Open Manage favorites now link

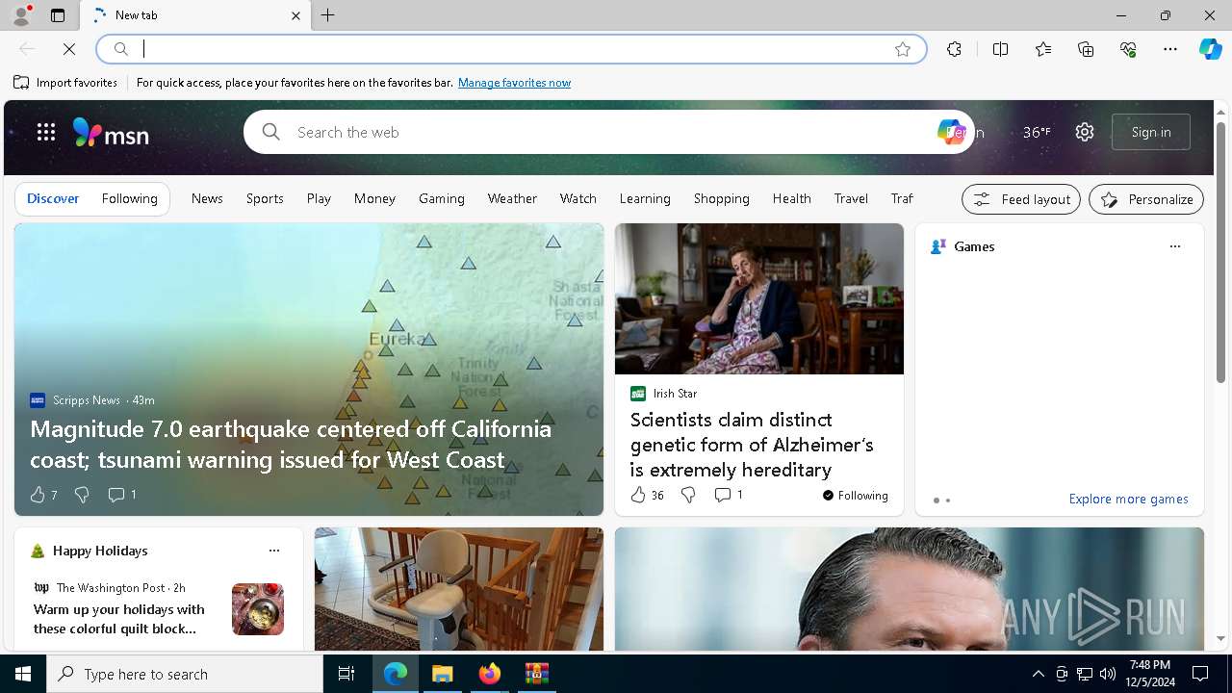pyautogui.click(x=514, y=83)
